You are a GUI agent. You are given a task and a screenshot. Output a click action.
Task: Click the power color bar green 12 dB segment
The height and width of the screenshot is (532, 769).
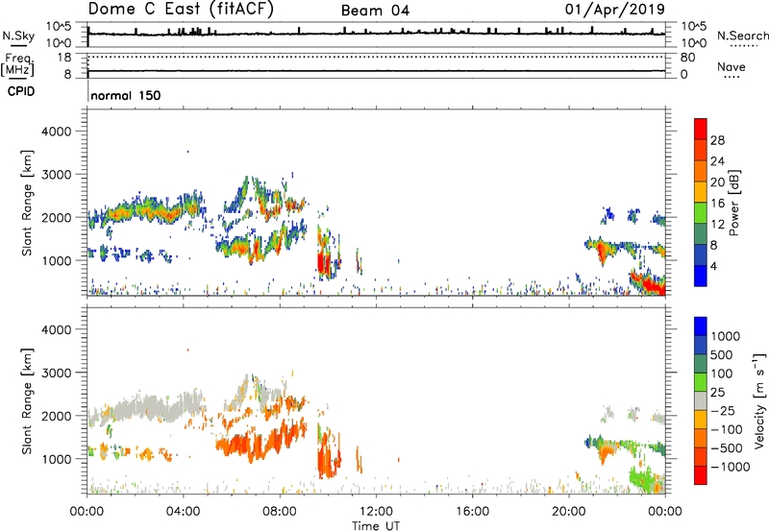701,212
